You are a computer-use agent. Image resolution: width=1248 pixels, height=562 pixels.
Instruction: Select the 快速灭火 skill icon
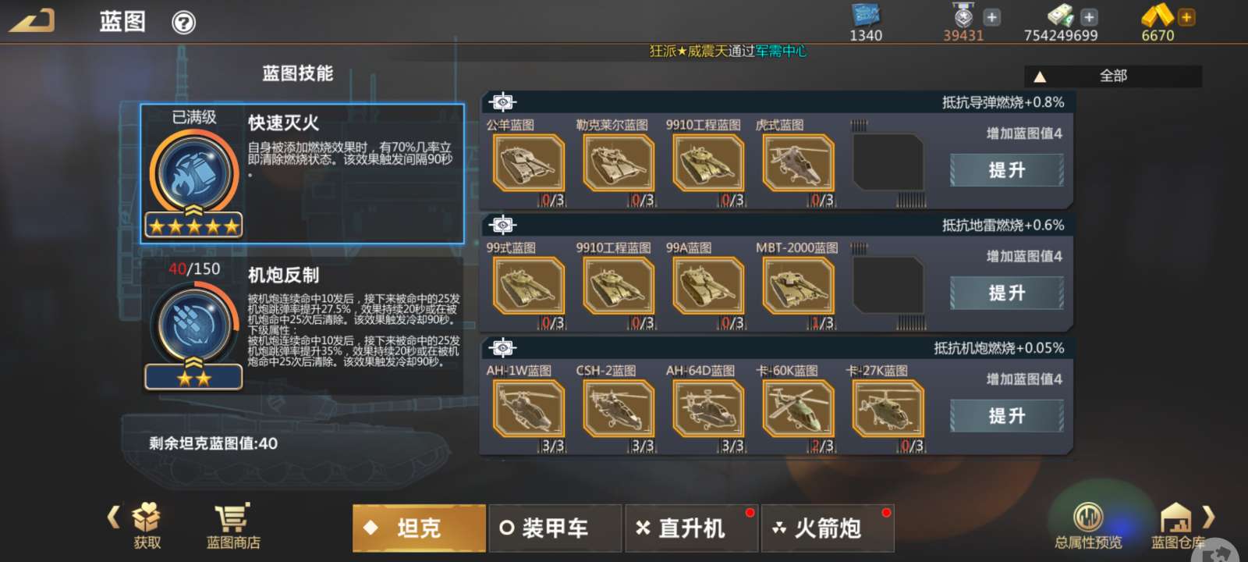pyautogui.click(x=193, y=173)
